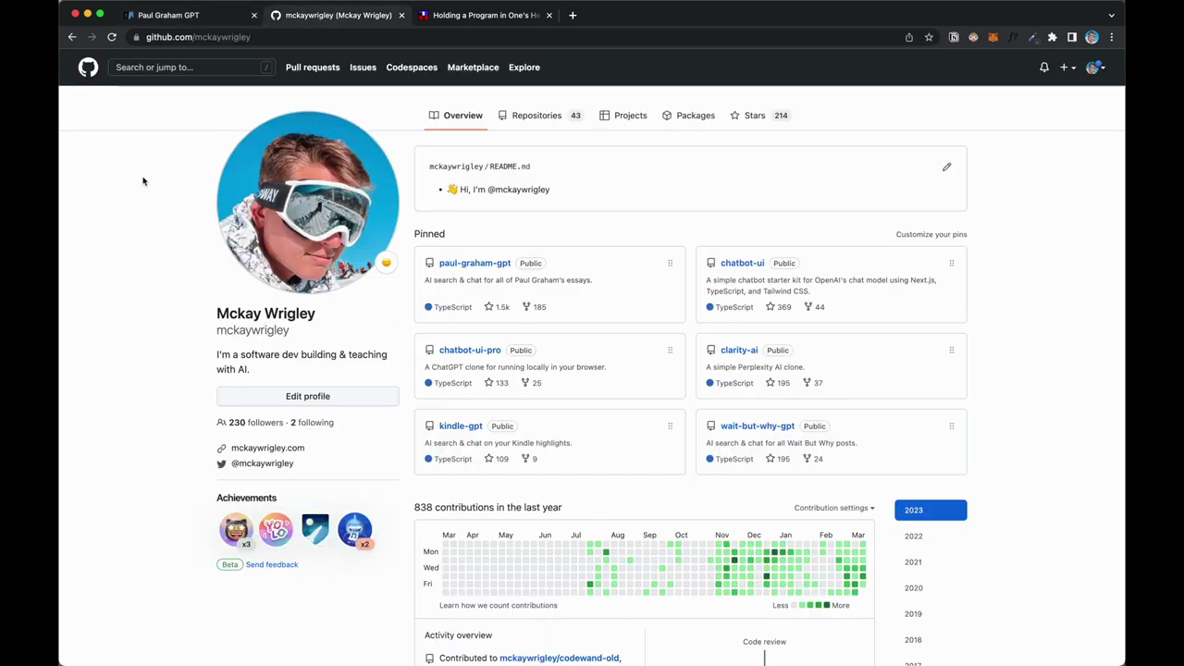Screen dimensions: 1184x666
Task: Select the 2023 contribution year
Action: (931, 511)
